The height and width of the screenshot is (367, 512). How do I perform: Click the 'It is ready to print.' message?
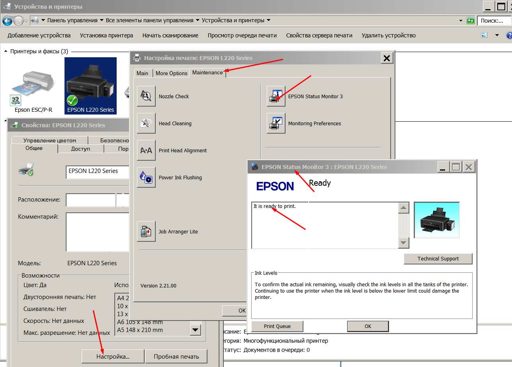275,206
